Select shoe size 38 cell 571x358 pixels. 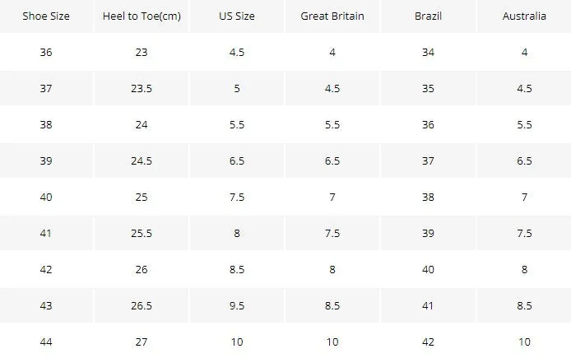[x=46, y=124]
